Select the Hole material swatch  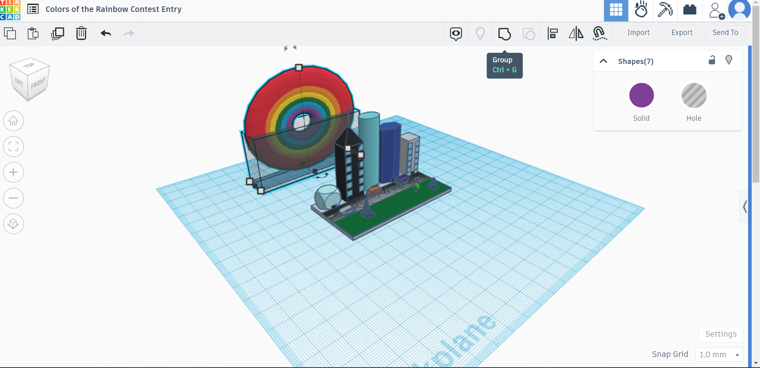(694, 95)
